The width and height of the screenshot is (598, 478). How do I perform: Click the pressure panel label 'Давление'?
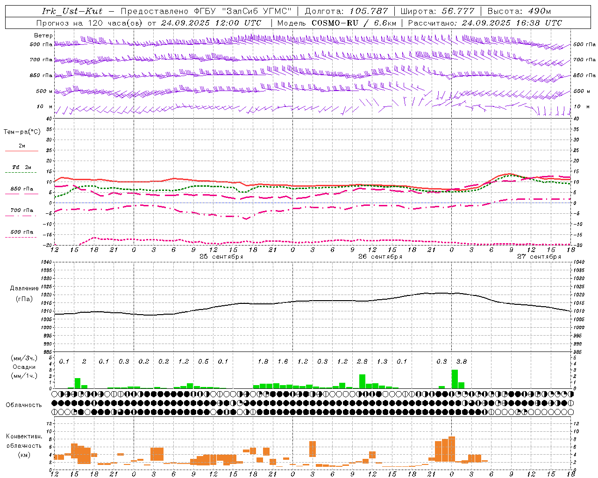(24, 288)
